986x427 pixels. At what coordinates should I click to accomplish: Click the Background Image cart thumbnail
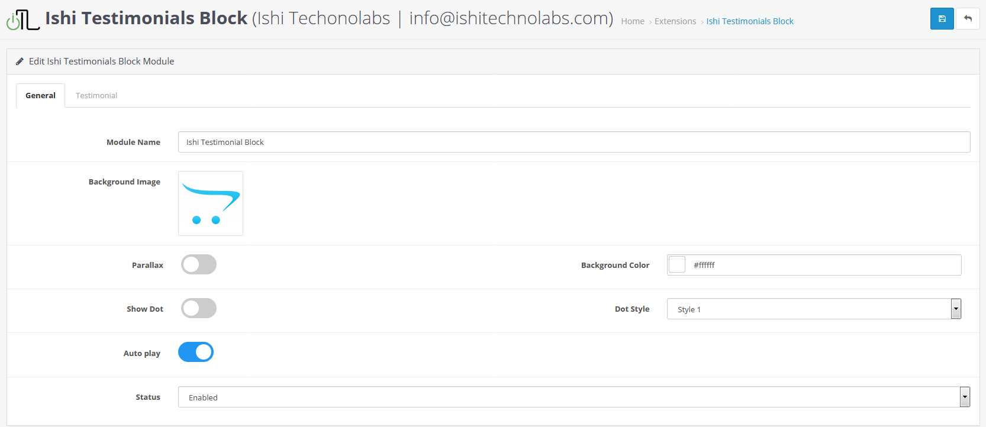[x=211, y=203]
